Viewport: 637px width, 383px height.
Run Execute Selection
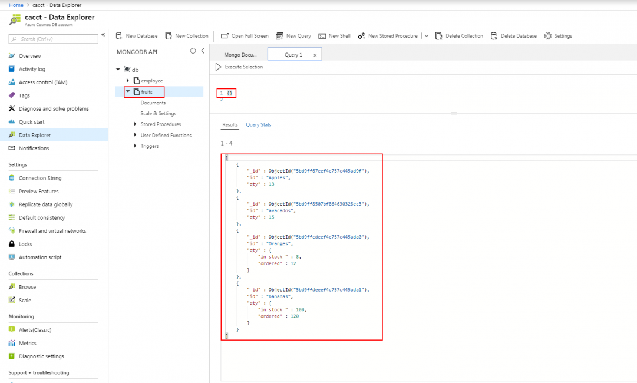tap(219, 67)
